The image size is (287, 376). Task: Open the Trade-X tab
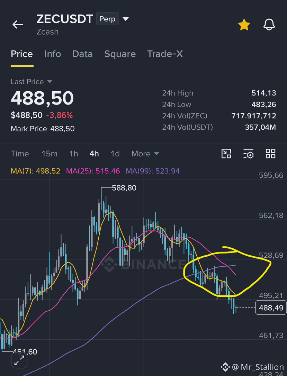point(165,54)
